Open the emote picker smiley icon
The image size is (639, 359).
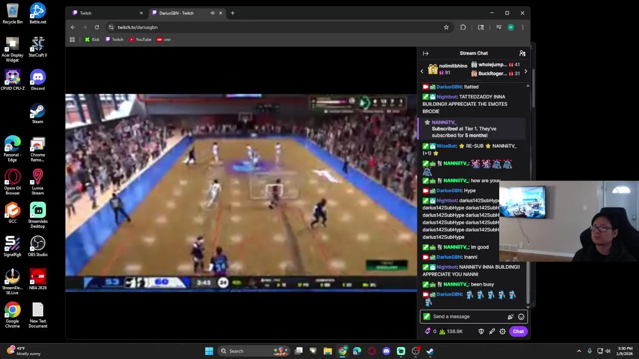tap(521, 317)
